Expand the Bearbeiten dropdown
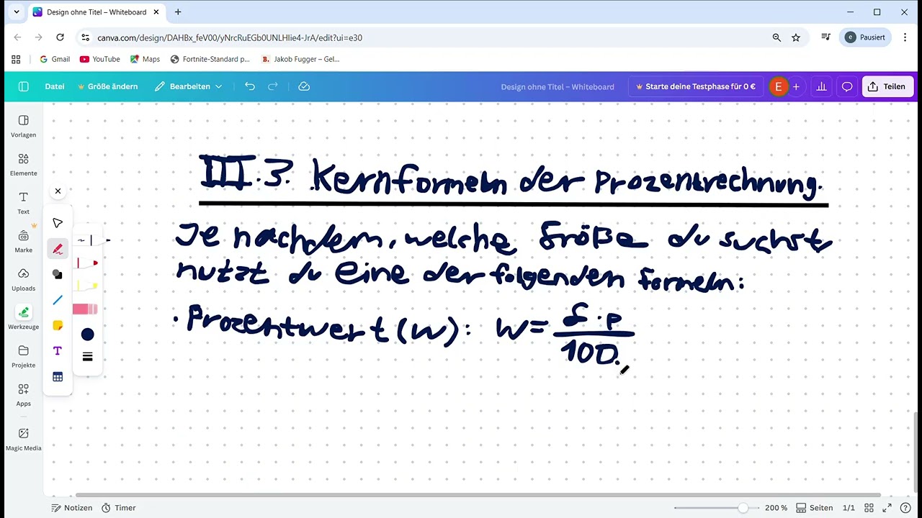This screenshot has height=518, width=922. click(x=189, y=86)
